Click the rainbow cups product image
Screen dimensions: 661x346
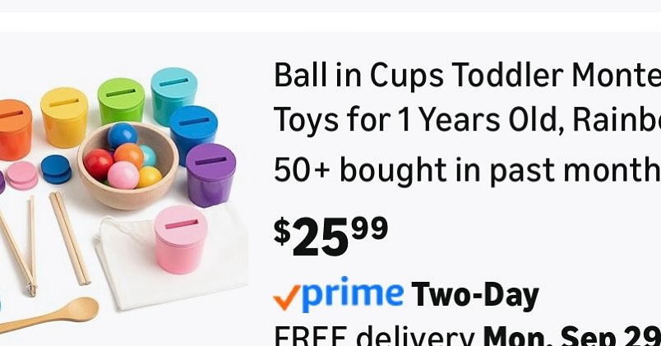(124, 198)
